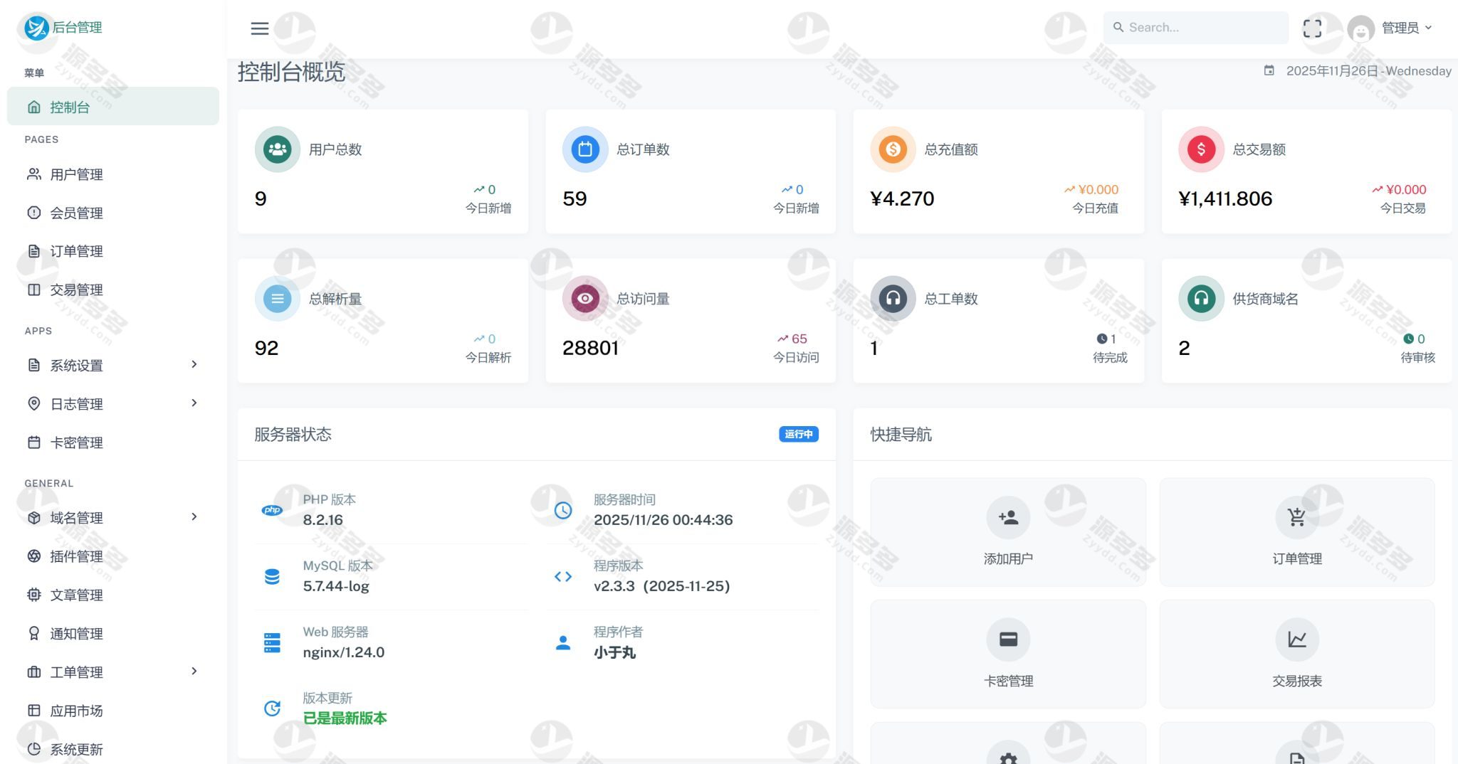Expand the 域名管理 sidebar submenu
1458x764 pixels.
click(112, 517)
